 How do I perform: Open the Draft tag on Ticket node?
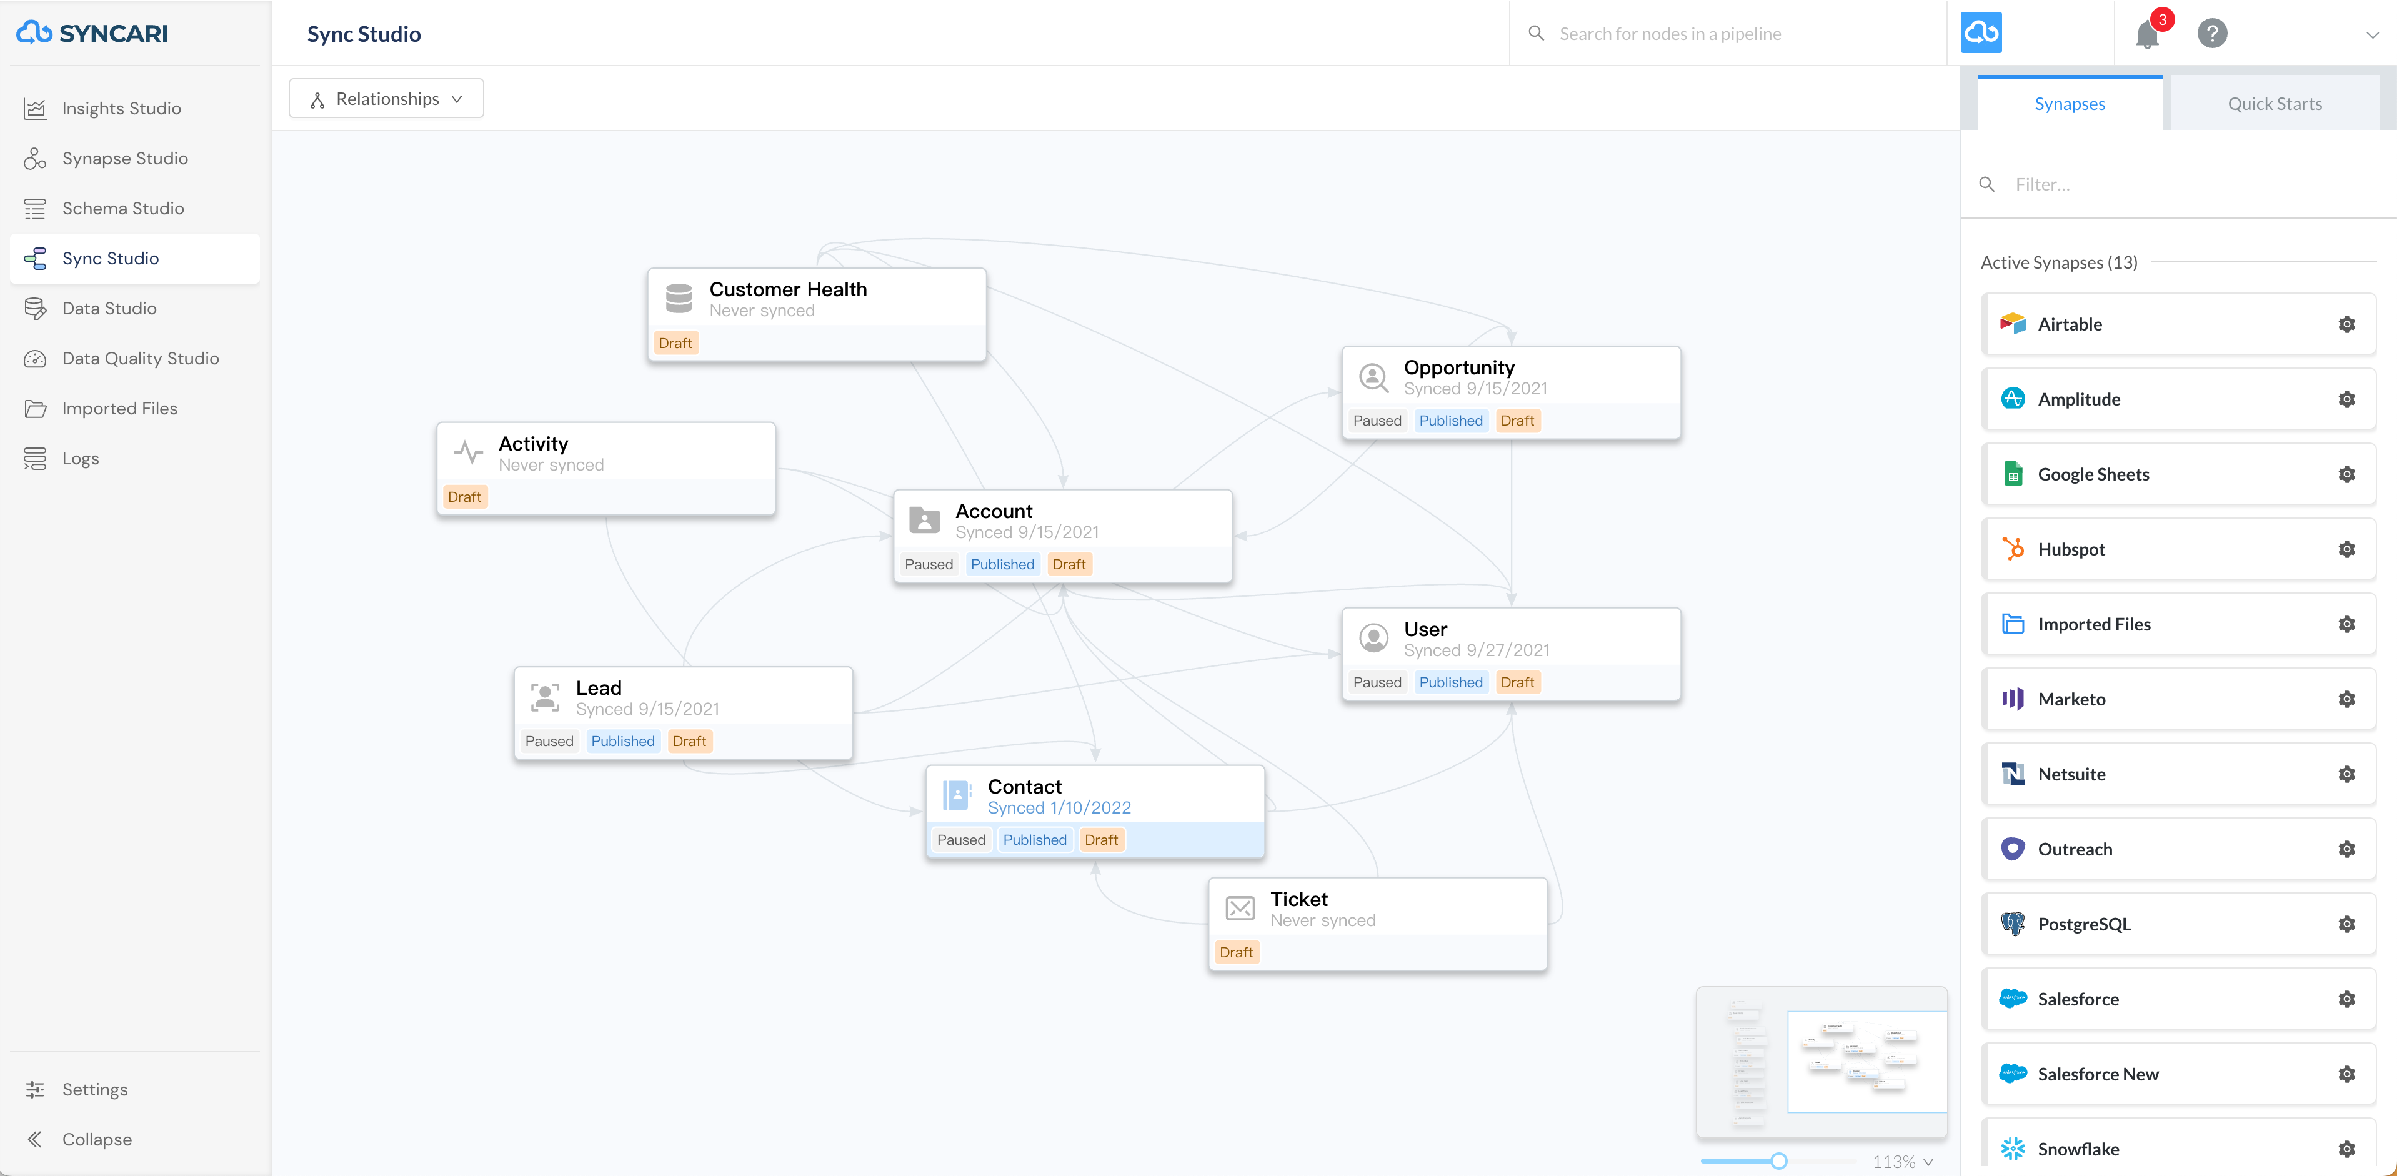click(1236, 953)
